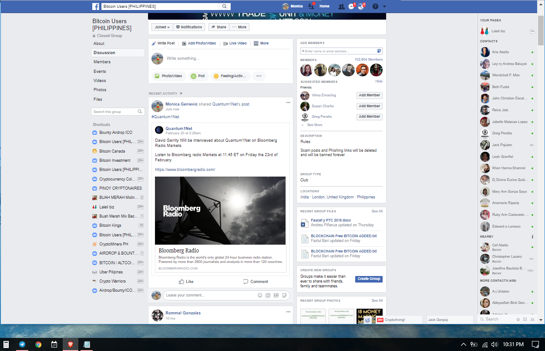The width and height of the screenshot is (545, 351).
Task: Click Add Member next to Susan Charlie
Action: [370, 106]
